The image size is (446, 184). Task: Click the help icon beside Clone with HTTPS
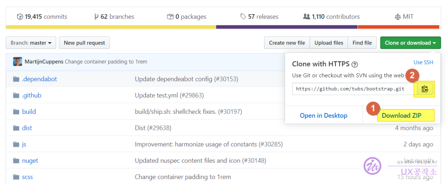(x=355, y=64)
